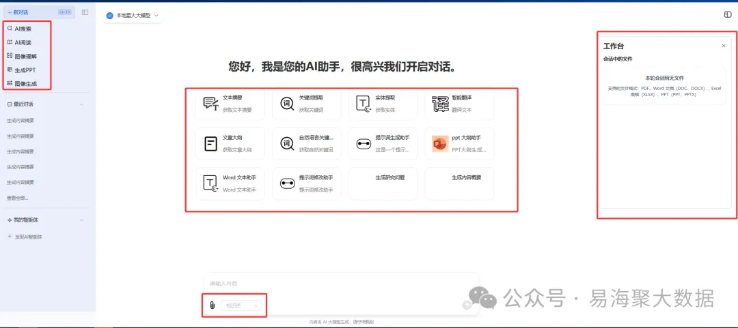Select the 生成内容概要 card
The width and height of the screenshot is (738, 328).
click(459, 183)
